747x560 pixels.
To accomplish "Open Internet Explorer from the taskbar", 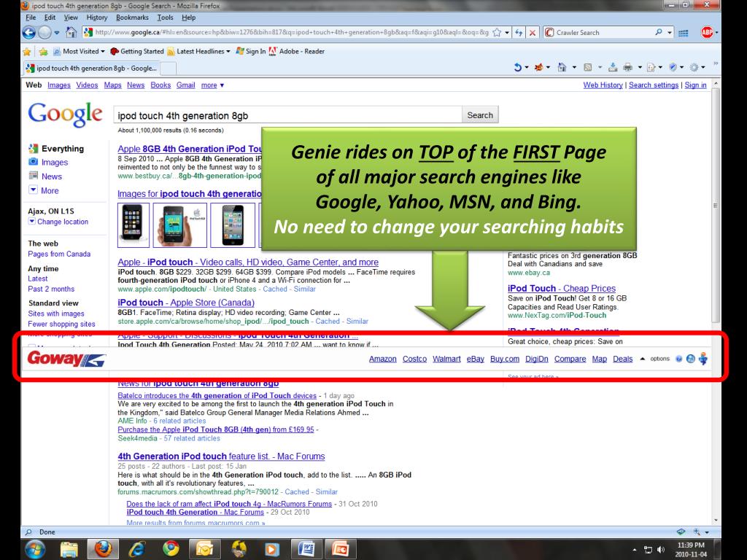I will tap(136, 549).
